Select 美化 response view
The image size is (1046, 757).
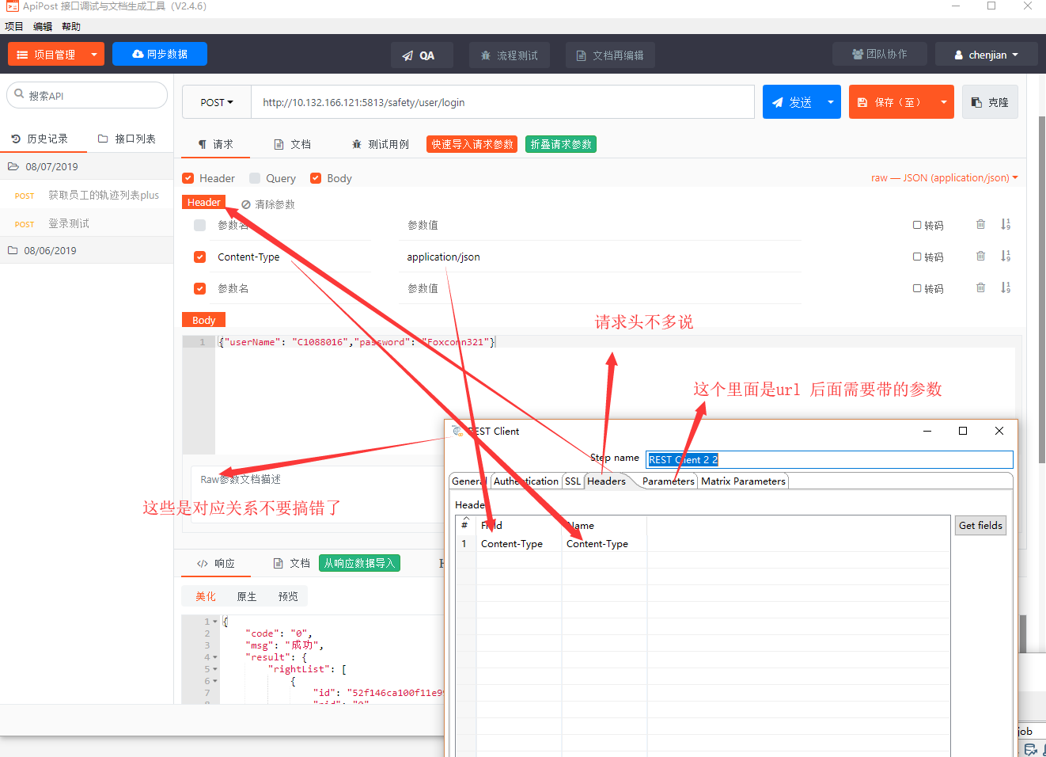point(206,596)
